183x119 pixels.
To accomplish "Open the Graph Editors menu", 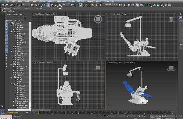I will (x=62, y=2).
